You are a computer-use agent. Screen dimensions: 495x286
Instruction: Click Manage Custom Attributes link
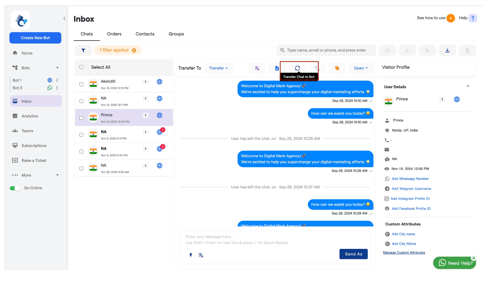[x=404, y=253]
